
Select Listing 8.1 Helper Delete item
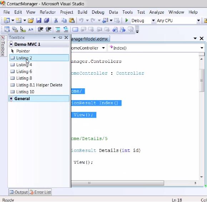(x=39, y=85)
